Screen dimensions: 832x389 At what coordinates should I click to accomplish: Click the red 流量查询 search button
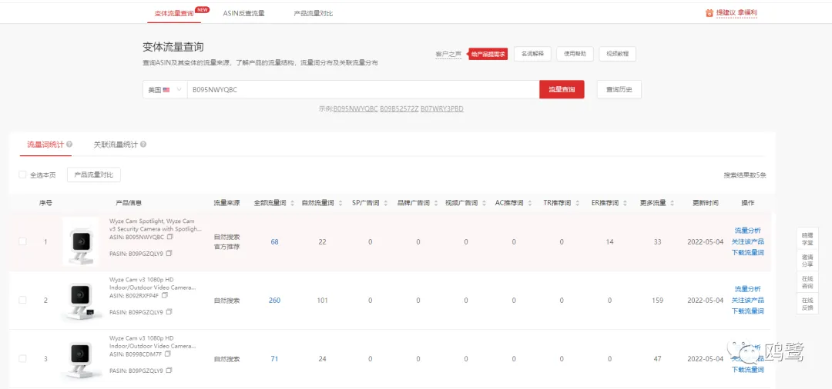[562, 89]
